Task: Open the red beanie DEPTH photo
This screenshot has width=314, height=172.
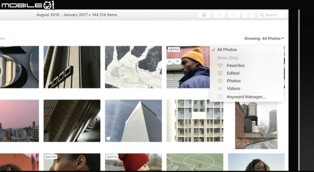Action: click(133, 162)
